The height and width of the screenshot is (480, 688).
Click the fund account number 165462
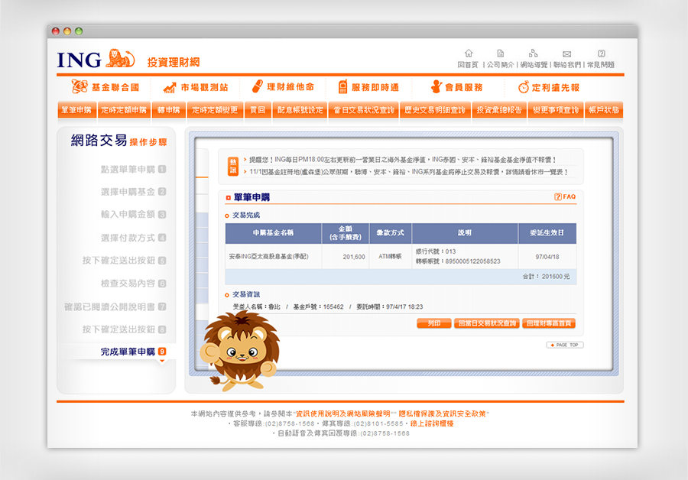(333, 307)
